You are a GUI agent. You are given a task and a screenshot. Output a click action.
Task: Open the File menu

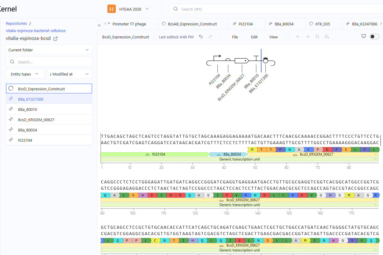tap(235, 37)
